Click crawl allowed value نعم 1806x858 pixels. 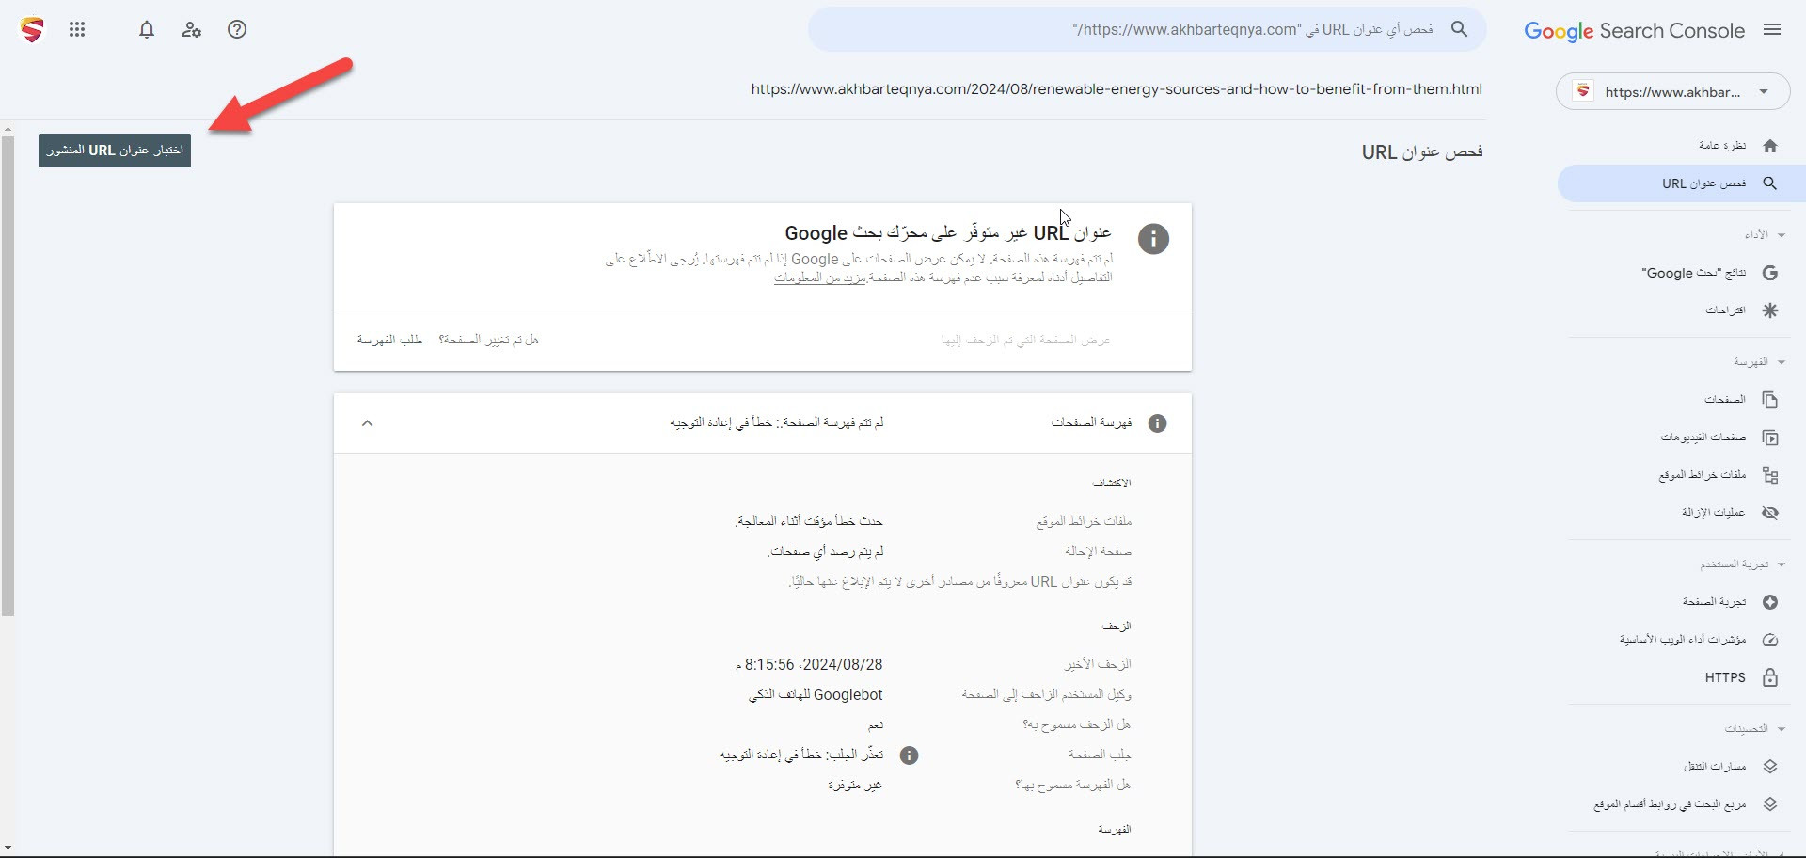coord(875,725)
